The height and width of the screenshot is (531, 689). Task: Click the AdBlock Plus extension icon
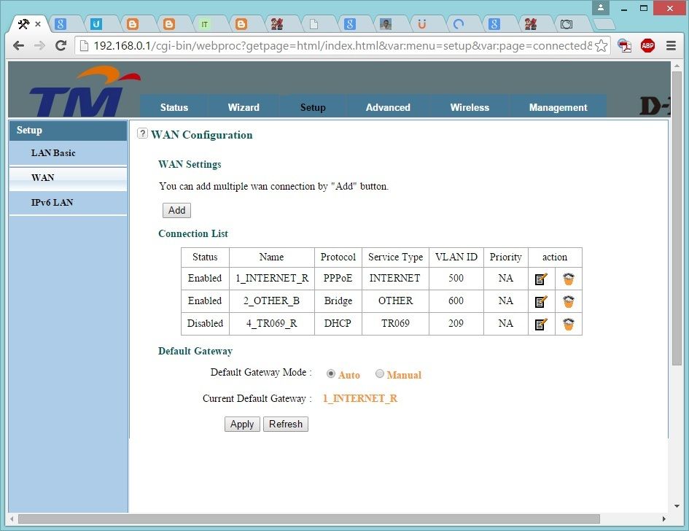point(647,45)
